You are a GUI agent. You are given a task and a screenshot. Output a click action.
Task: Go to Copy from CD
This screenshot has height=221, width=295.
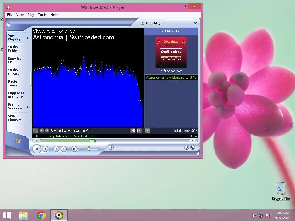tap(16, 60)
